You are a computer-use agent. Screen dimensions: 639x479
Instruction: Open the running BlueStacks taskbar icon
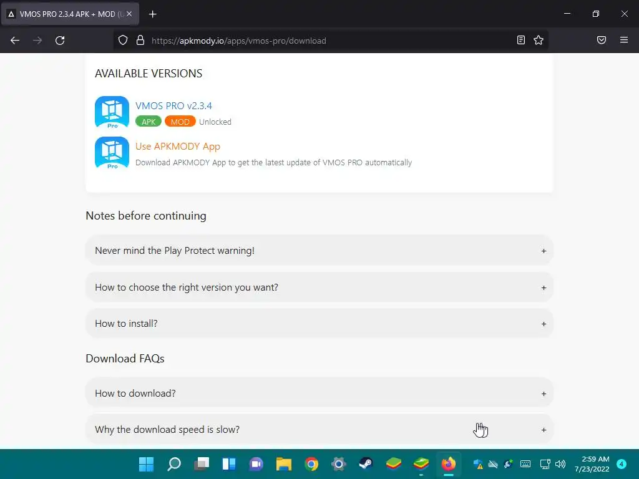coord(421,464)
